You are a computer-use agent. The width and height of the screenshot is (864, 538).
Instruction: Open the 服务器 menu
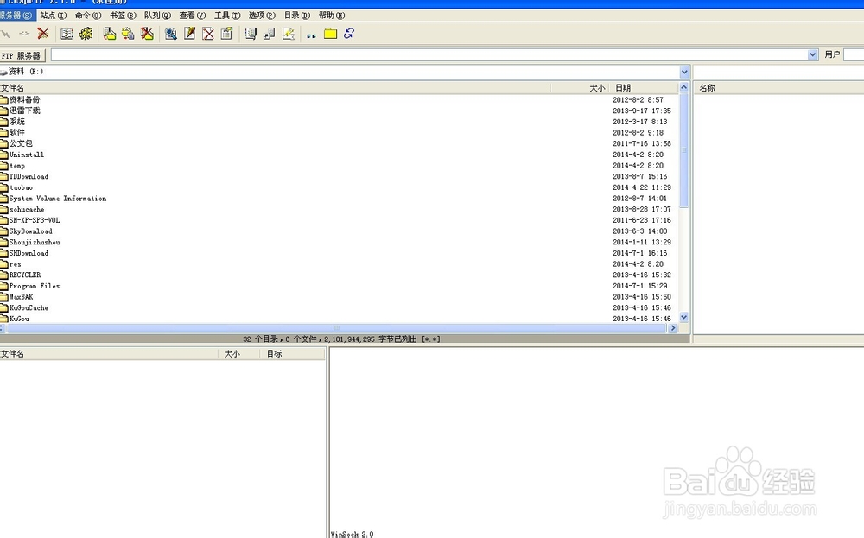click(x=16, y=16)
